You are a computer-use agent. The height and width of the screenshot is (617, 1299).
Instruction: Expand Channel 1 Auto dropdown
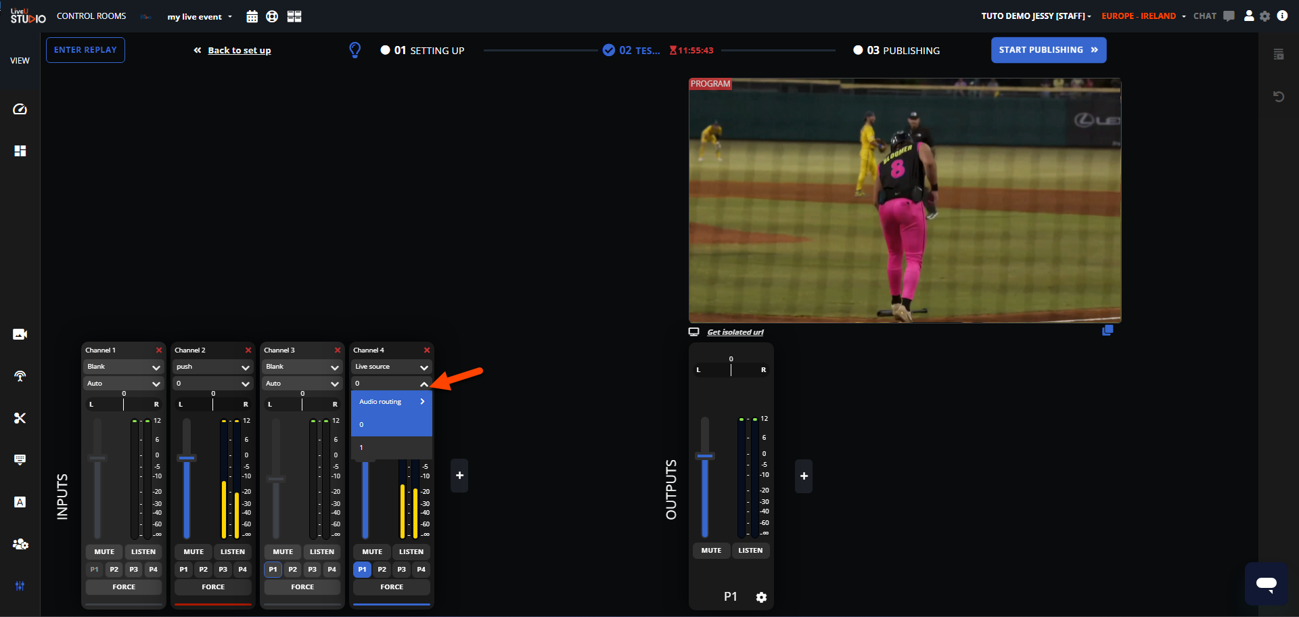click(123, 384)
